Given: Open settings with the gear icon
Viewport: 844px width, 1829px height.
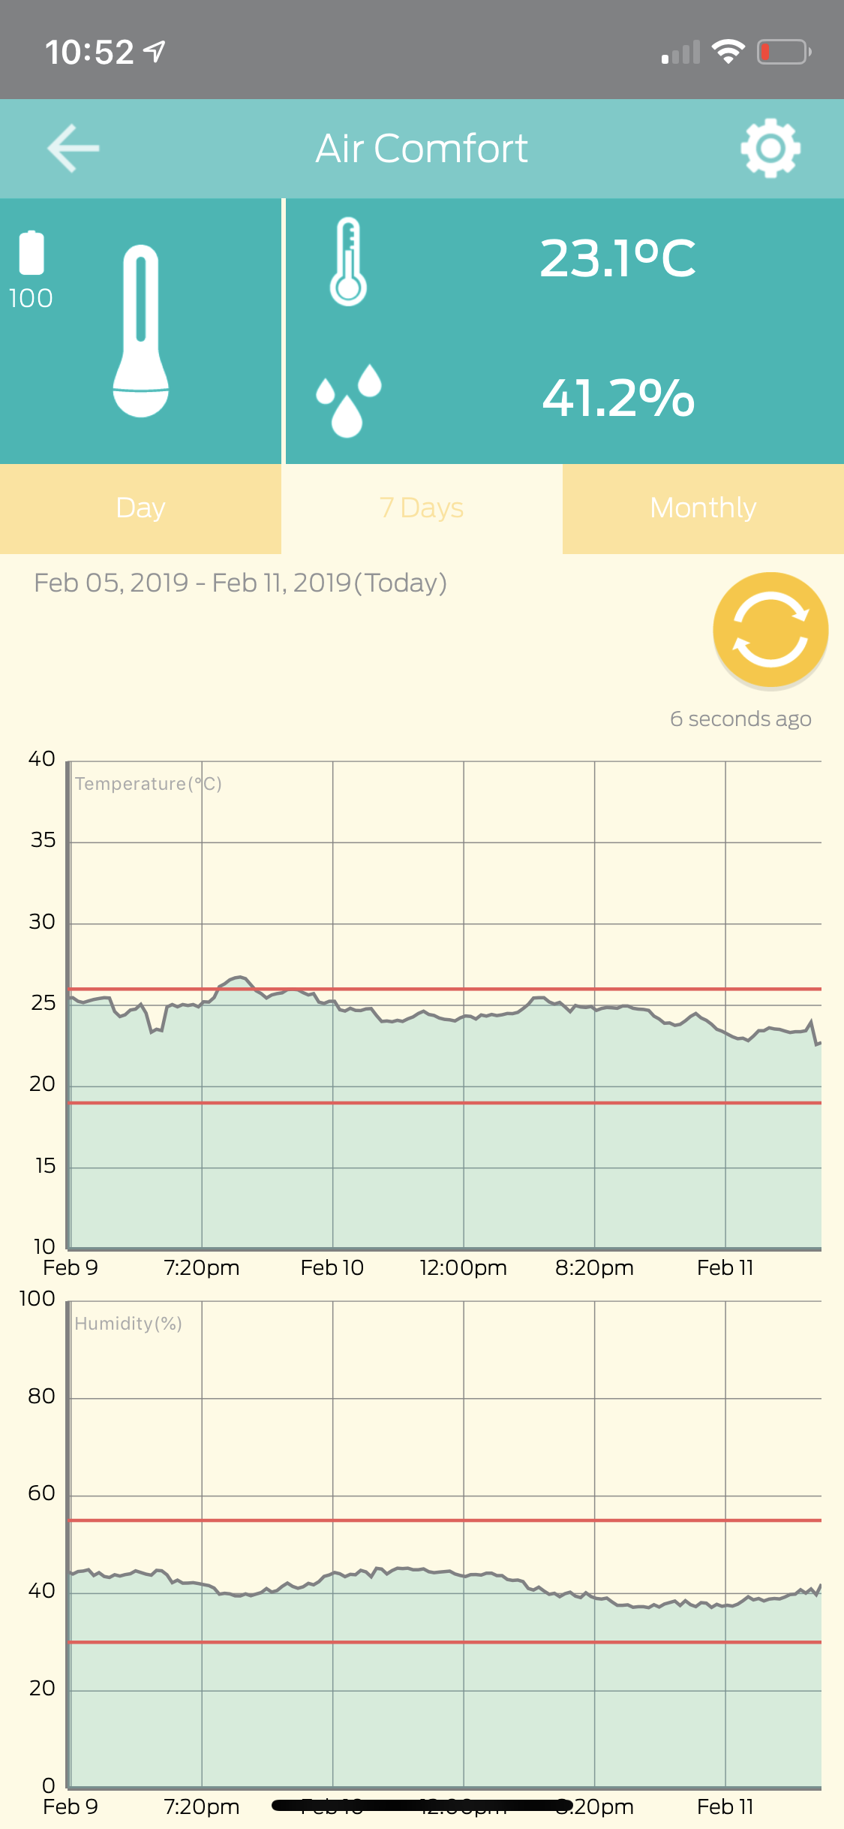Looking at the screenshot, I should point(770,148).
